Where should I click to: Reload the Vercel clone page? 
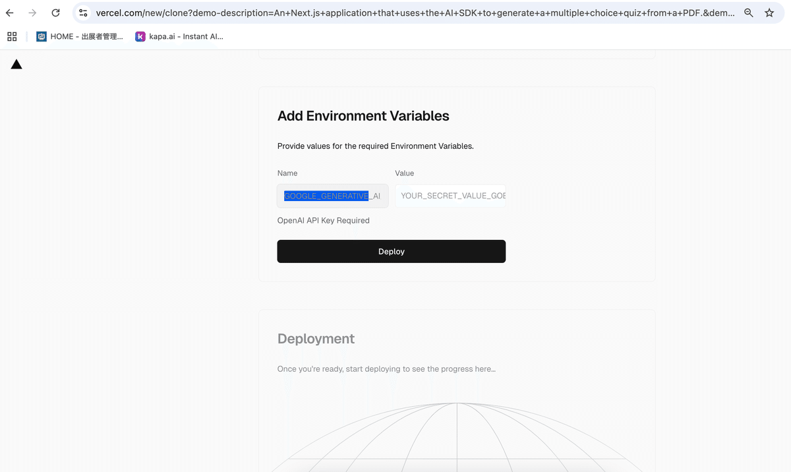pyautogui.click(x=55, y=13)
